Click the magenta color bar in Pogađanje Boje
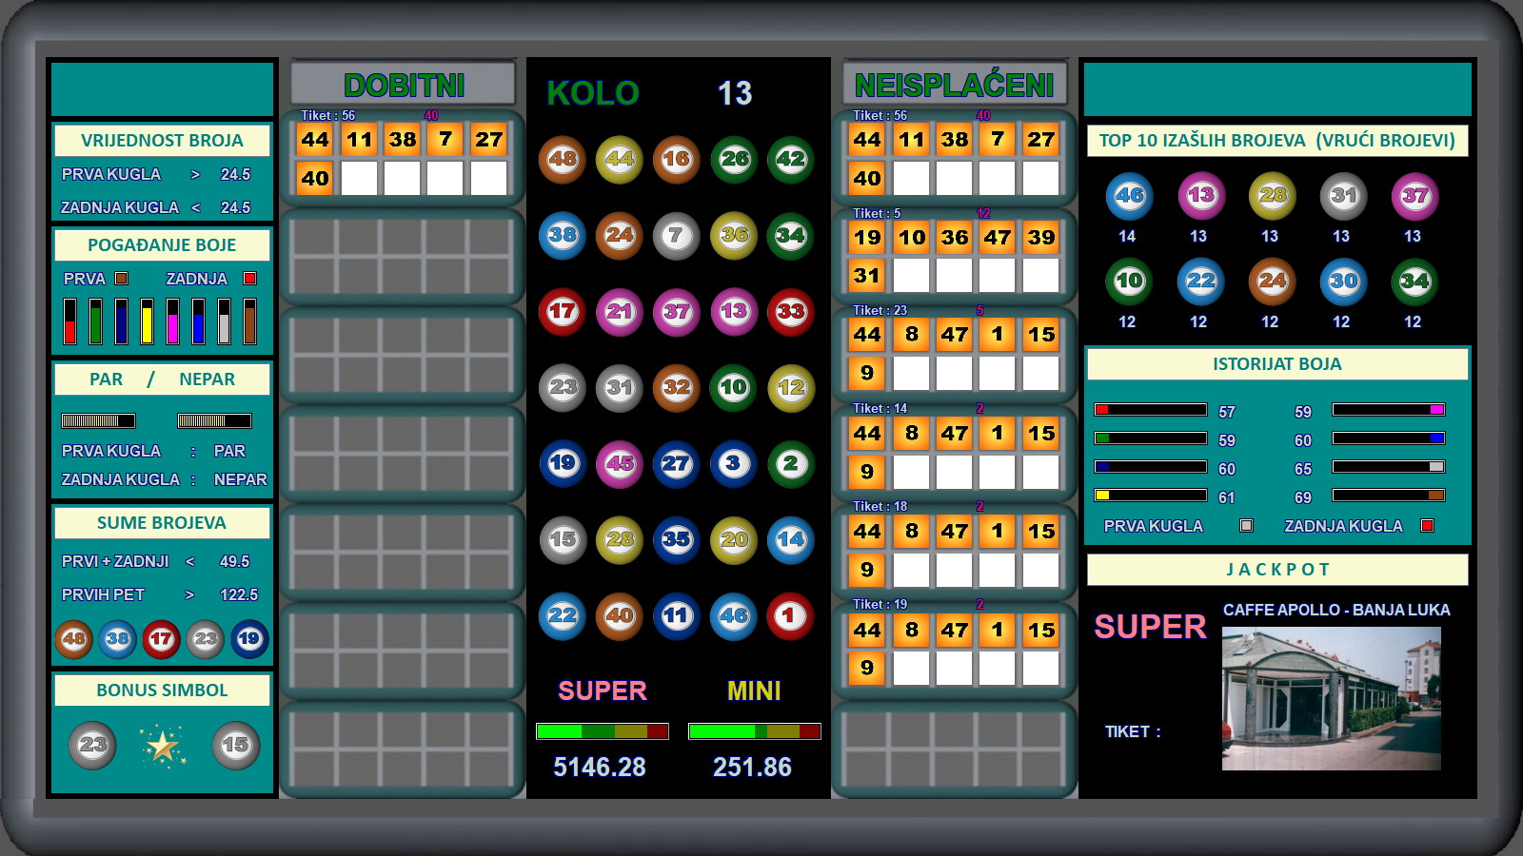 tap(172, 321)
